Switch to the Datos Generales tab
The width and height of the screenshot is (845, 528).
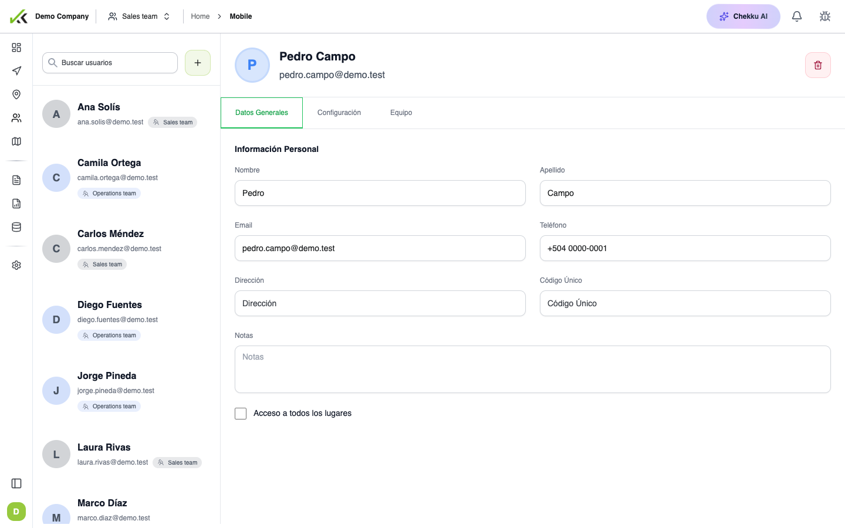pyautogui.click(x=262, y=113)
